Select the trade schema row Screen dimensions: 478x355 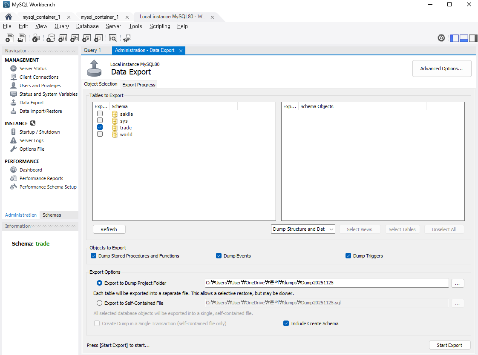(x=184, y=128)
